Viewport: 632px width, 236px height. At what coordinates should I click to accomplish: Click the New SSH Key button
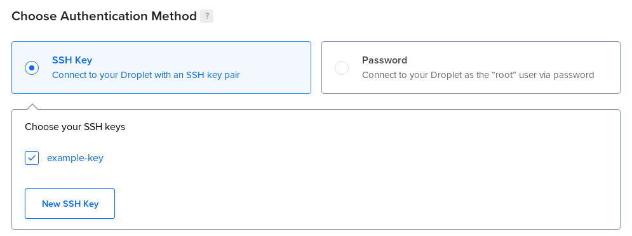(70, 204)
